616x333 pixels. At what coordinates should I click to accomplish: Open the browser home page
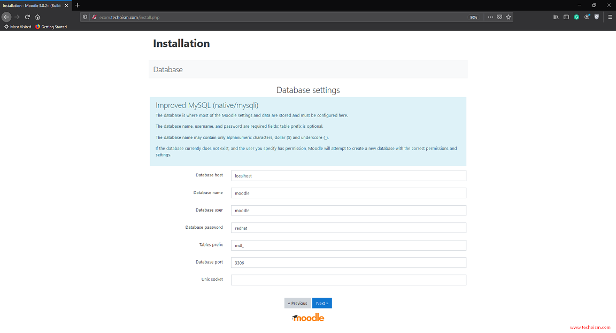(x=38, y=17)
